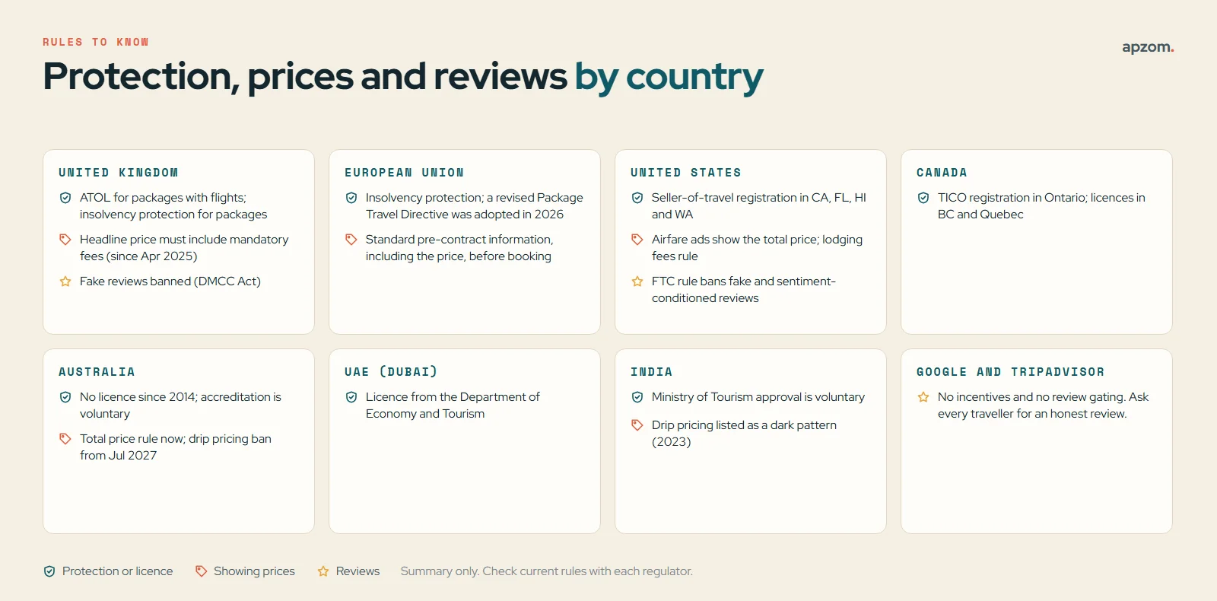The width and height of the screenshot is (1217, 601).
Task: Click the legend tag icon for "Showing prices"
Action: [x=201, y=571]
